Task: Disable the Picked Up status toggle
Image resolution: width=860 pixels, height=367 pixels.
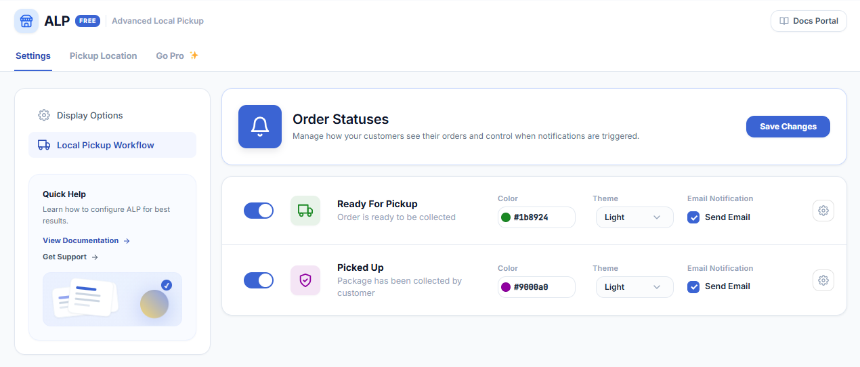Action: pos(259,280)
